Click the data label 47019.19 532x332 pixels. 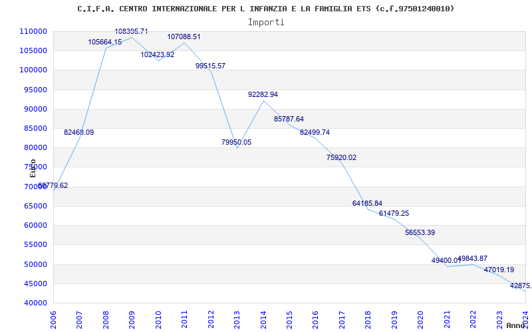click(x=499, y=270)
